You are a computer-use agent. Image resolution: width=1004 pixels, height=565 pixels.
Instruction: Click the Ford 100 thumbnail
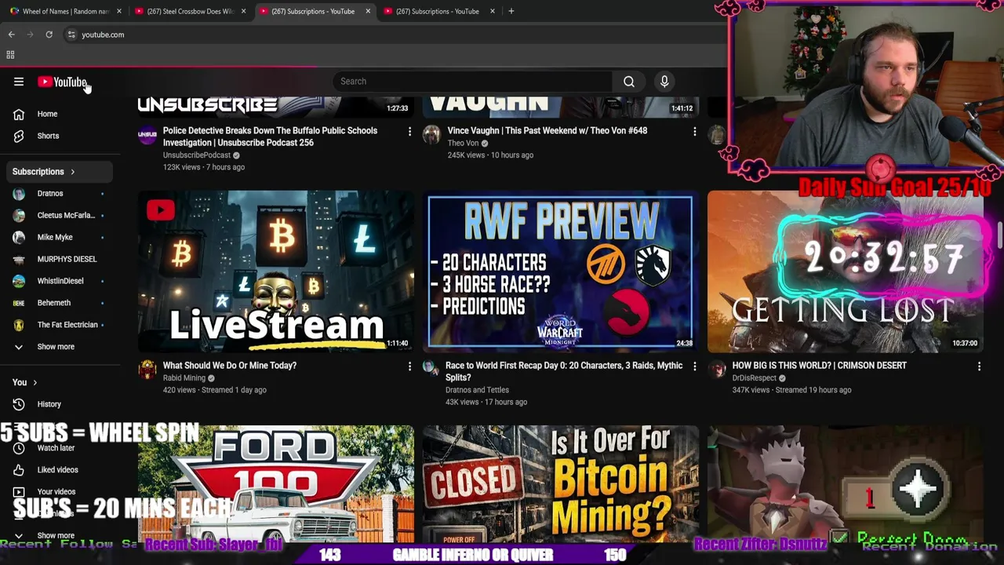(276, 484)
